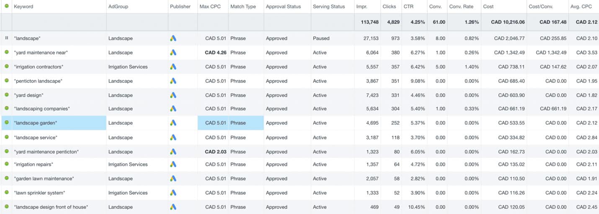Click Google Ads icon in "irrigation contractors" row

[x=173, y=66]
